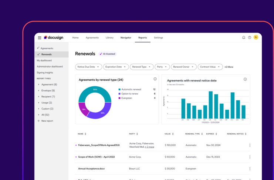The width and height of the screenshot is (274, 180).
Task: Open the app launcher grid icon
Action: coord(40,37)
